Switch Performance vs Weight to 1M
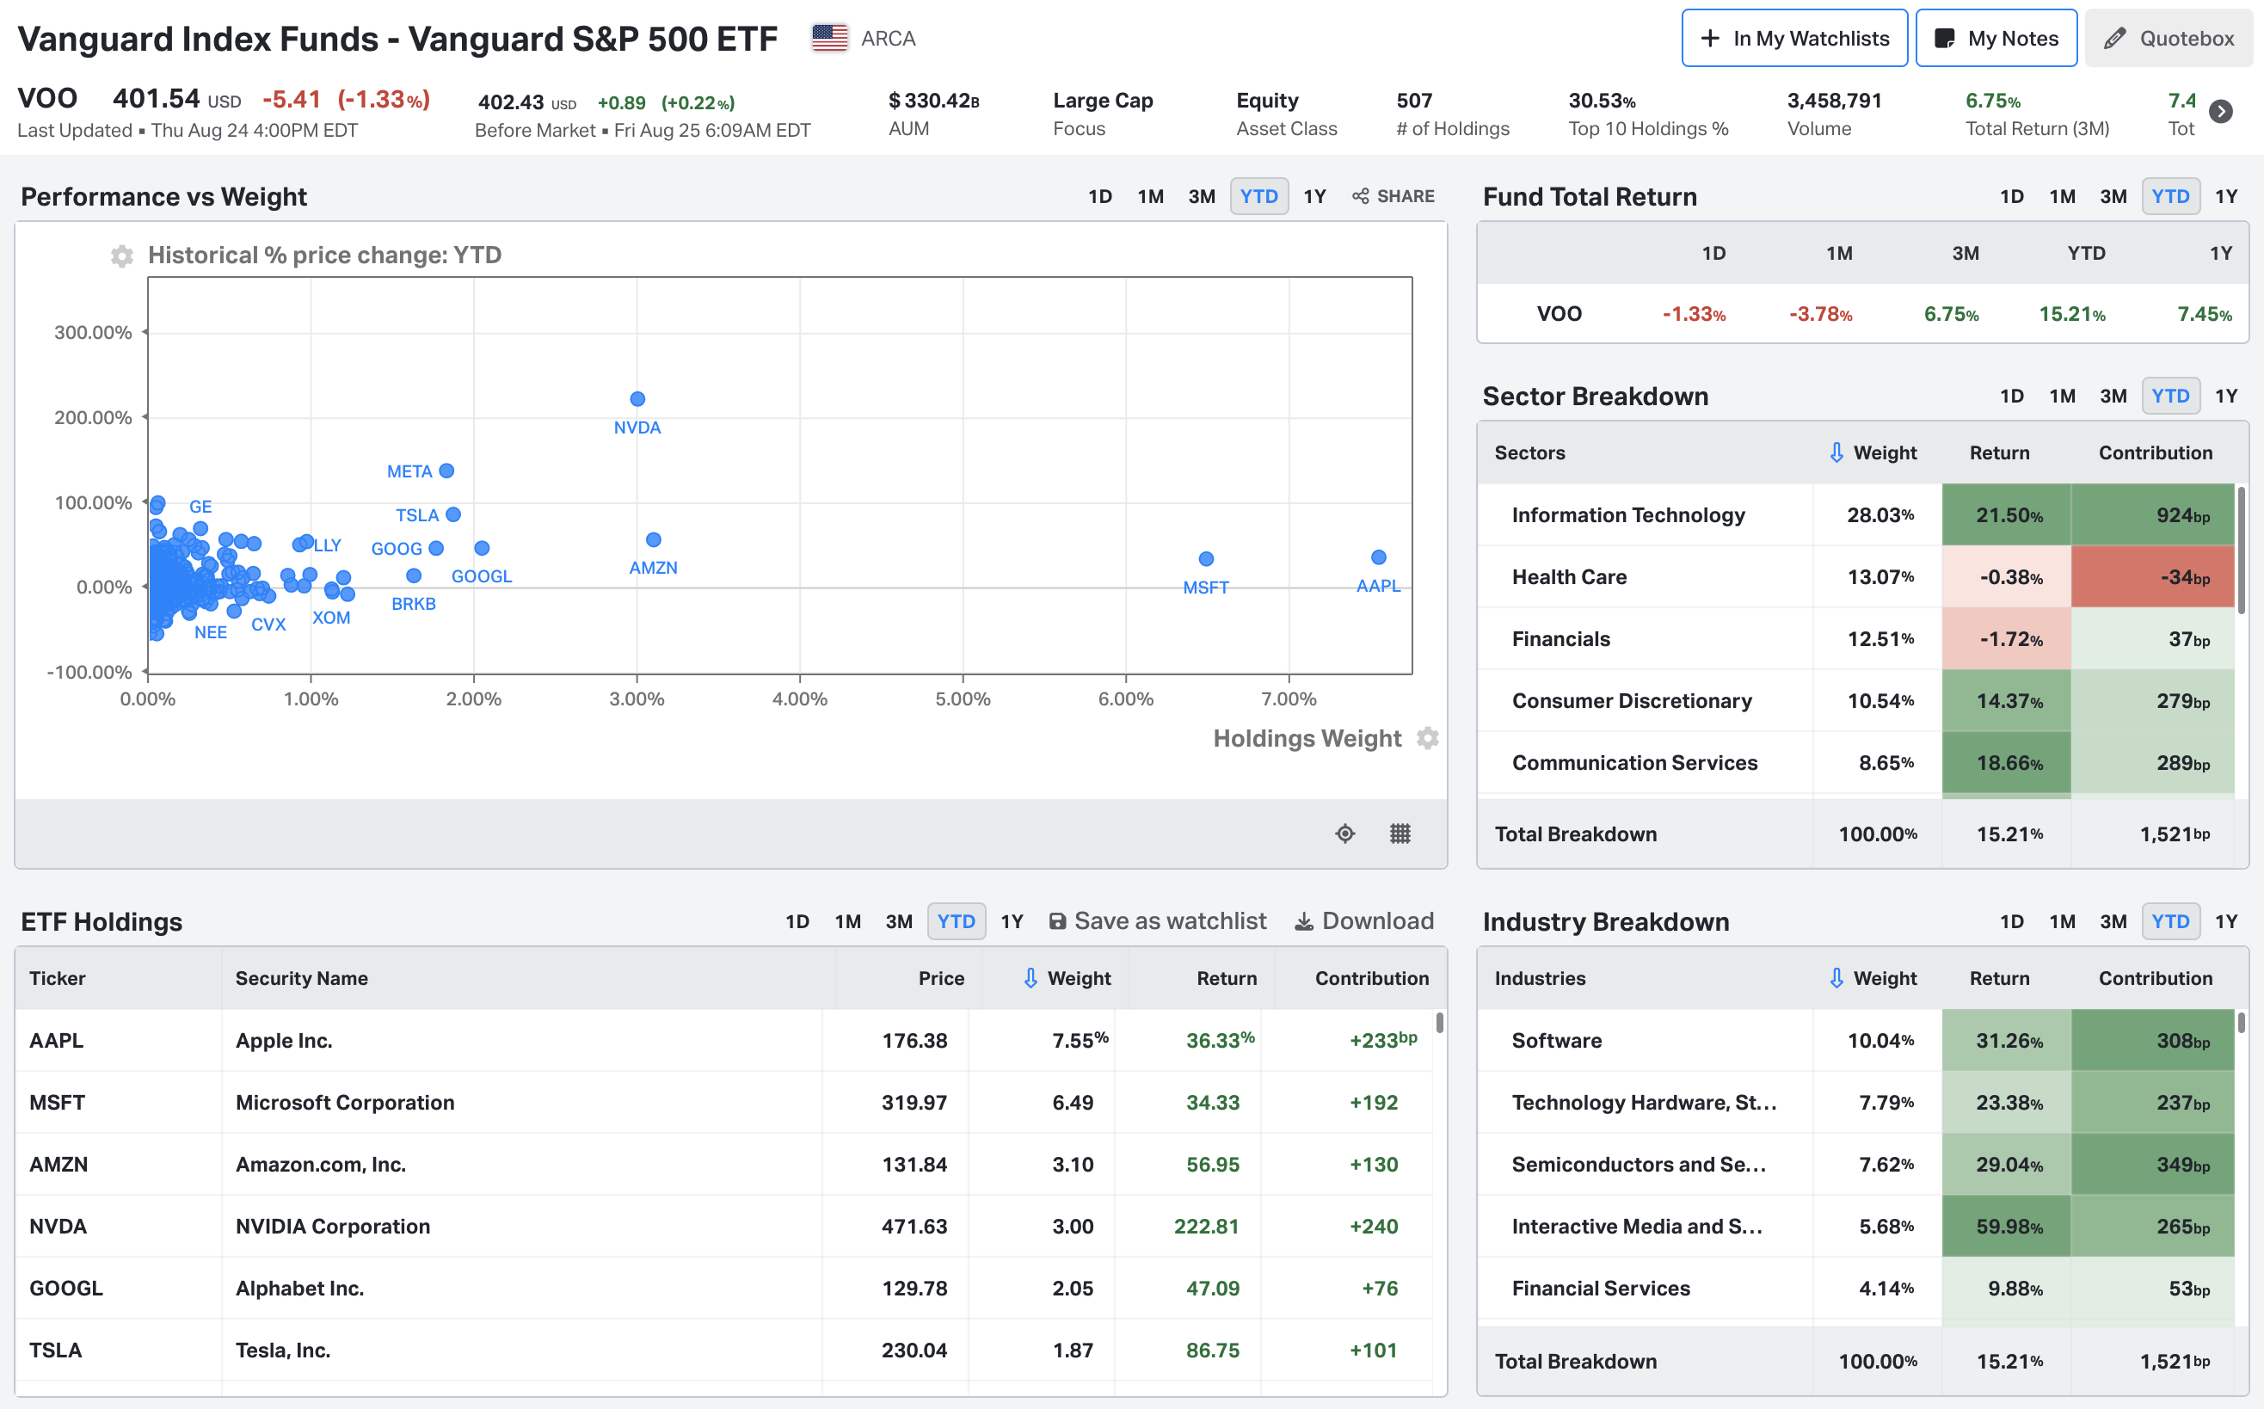2264x1409 pixels. click(1151, 197)
